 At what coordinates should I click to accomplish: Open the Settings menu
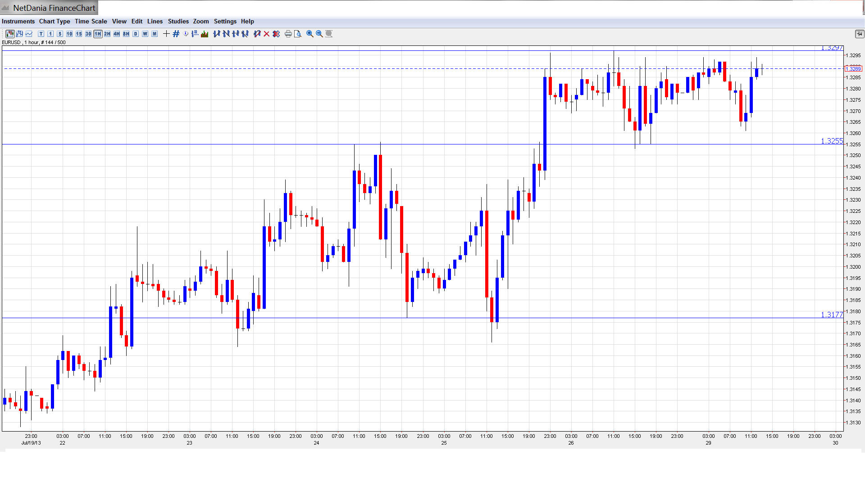[225, 21]
